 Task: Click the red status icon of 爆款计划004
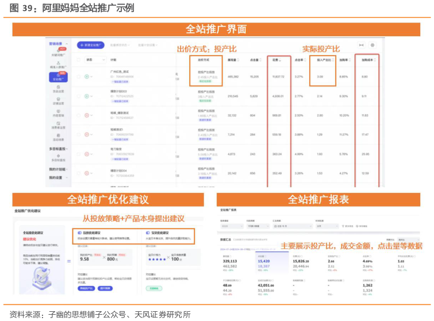tap(87, 173)
